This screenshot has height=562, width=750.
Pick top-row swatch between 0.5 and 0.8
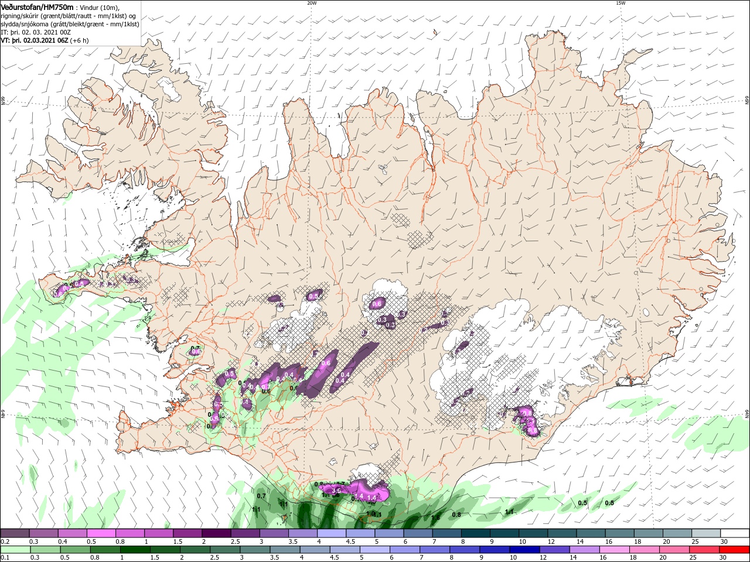(x=101, y=533)
